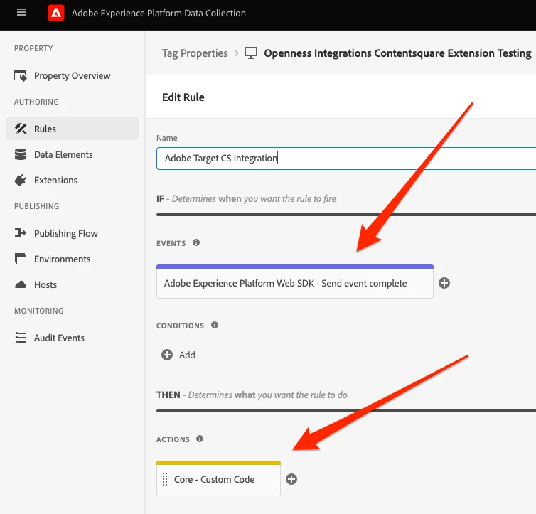Open Property Overview page
Viewport: 536px width, 514px height.
click(72, 76)
